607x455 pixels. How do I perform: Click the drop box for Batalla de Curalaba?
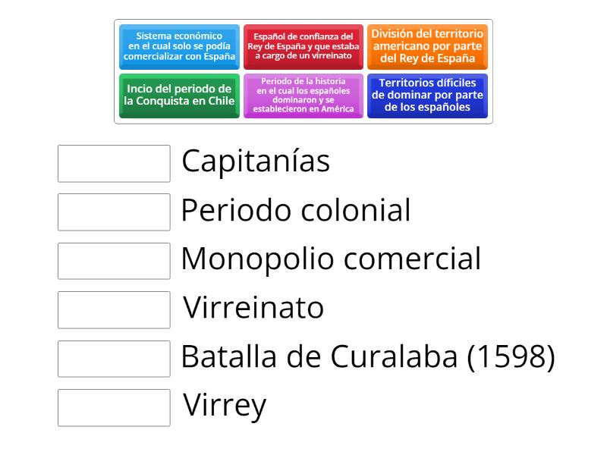pos(114,358)
